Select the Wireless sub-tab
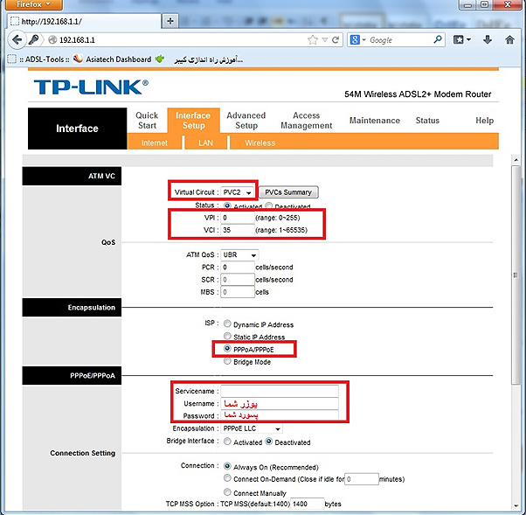The image size is (526, 515). (x=260, y=143)
